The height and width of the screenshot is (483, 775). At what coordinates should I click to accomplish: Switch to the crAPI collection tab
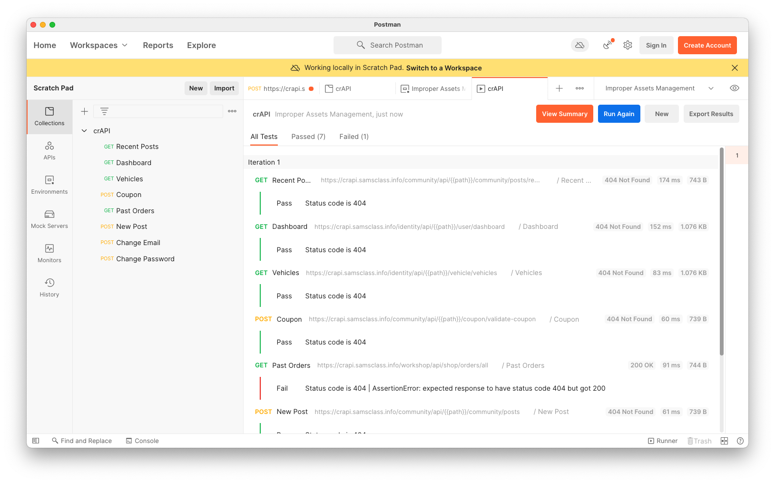[x=357, y=89]
